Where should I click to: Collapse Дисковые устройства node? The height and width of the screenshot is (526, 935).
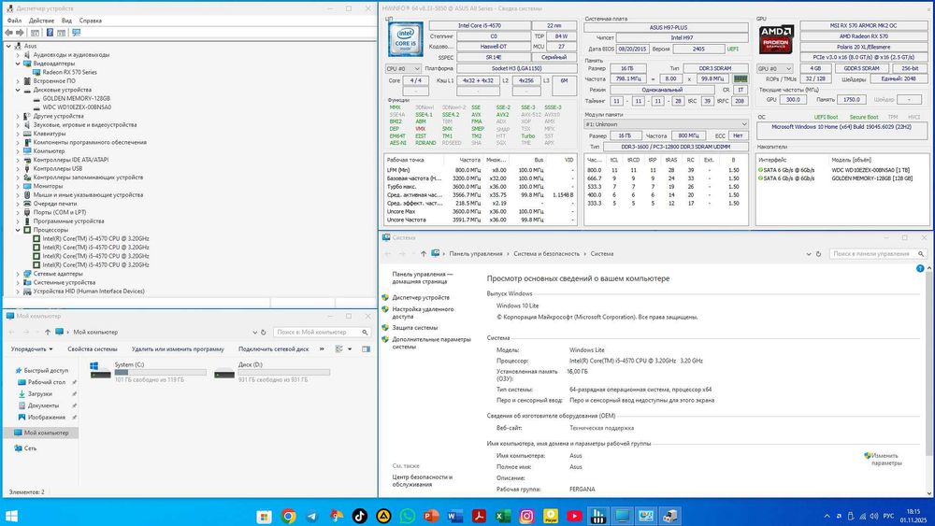tap(18, 90)
